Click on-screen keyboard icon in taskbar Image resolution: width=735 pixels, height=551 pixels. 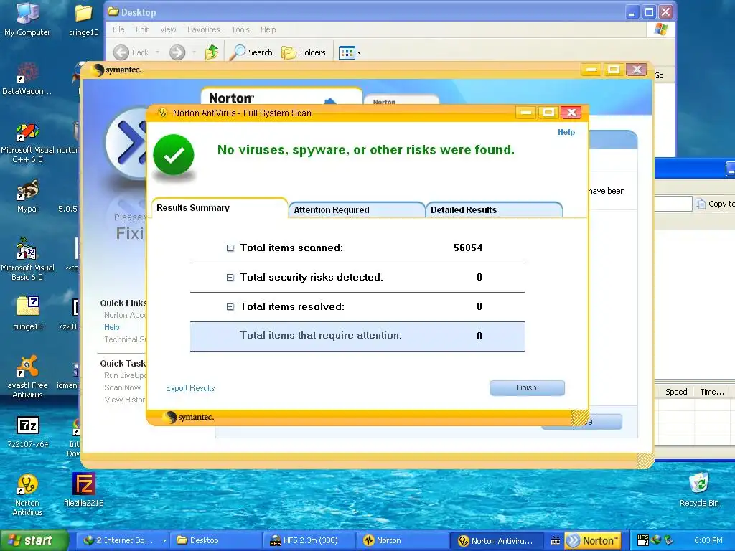(556, 541)
